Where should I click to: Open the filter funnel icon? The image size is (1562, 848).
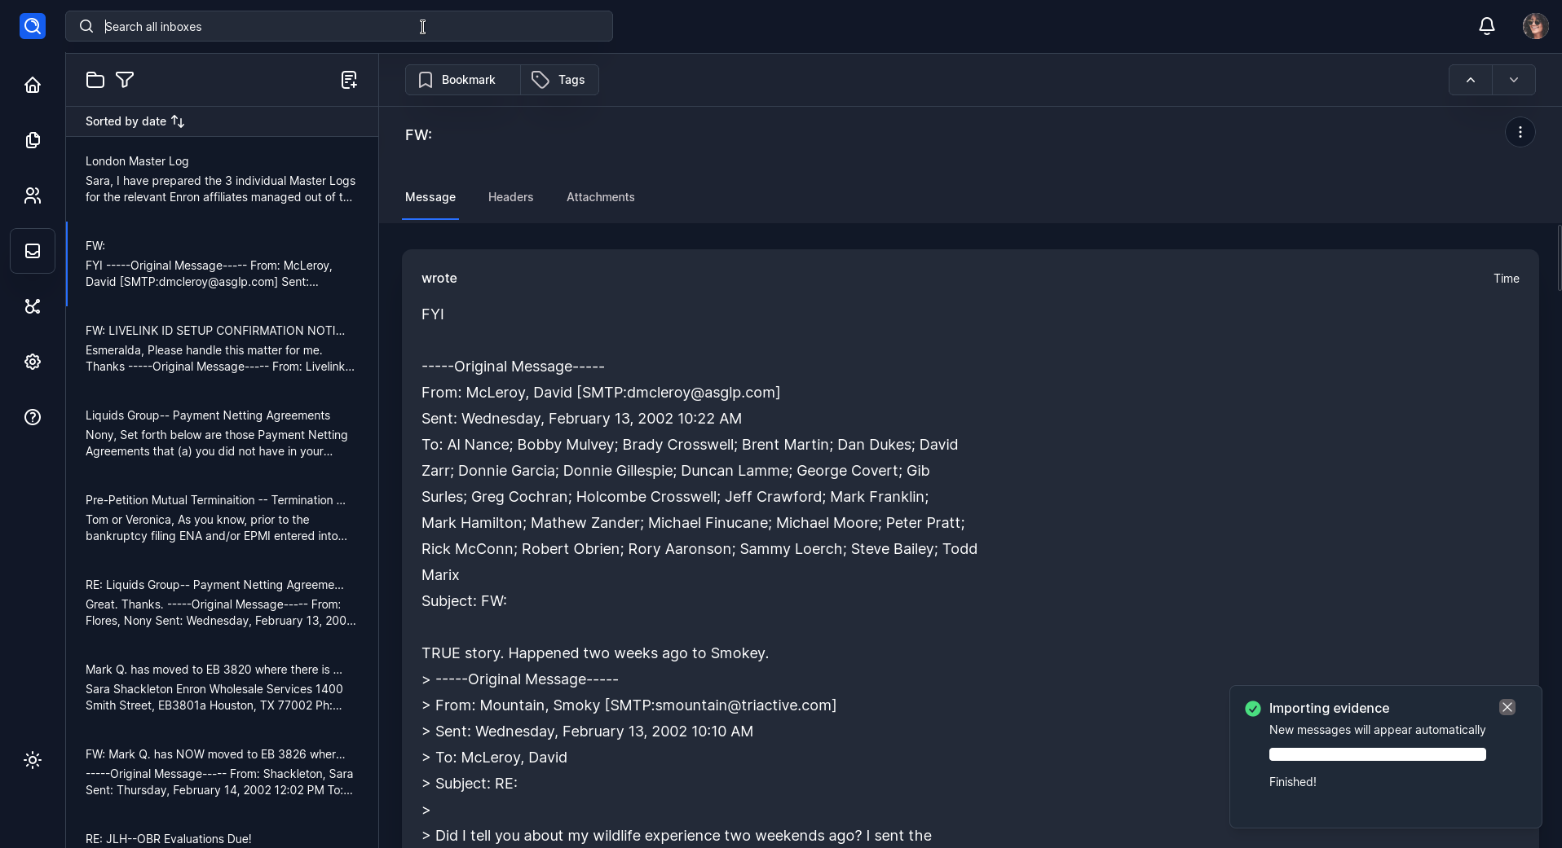coord(125,80)
